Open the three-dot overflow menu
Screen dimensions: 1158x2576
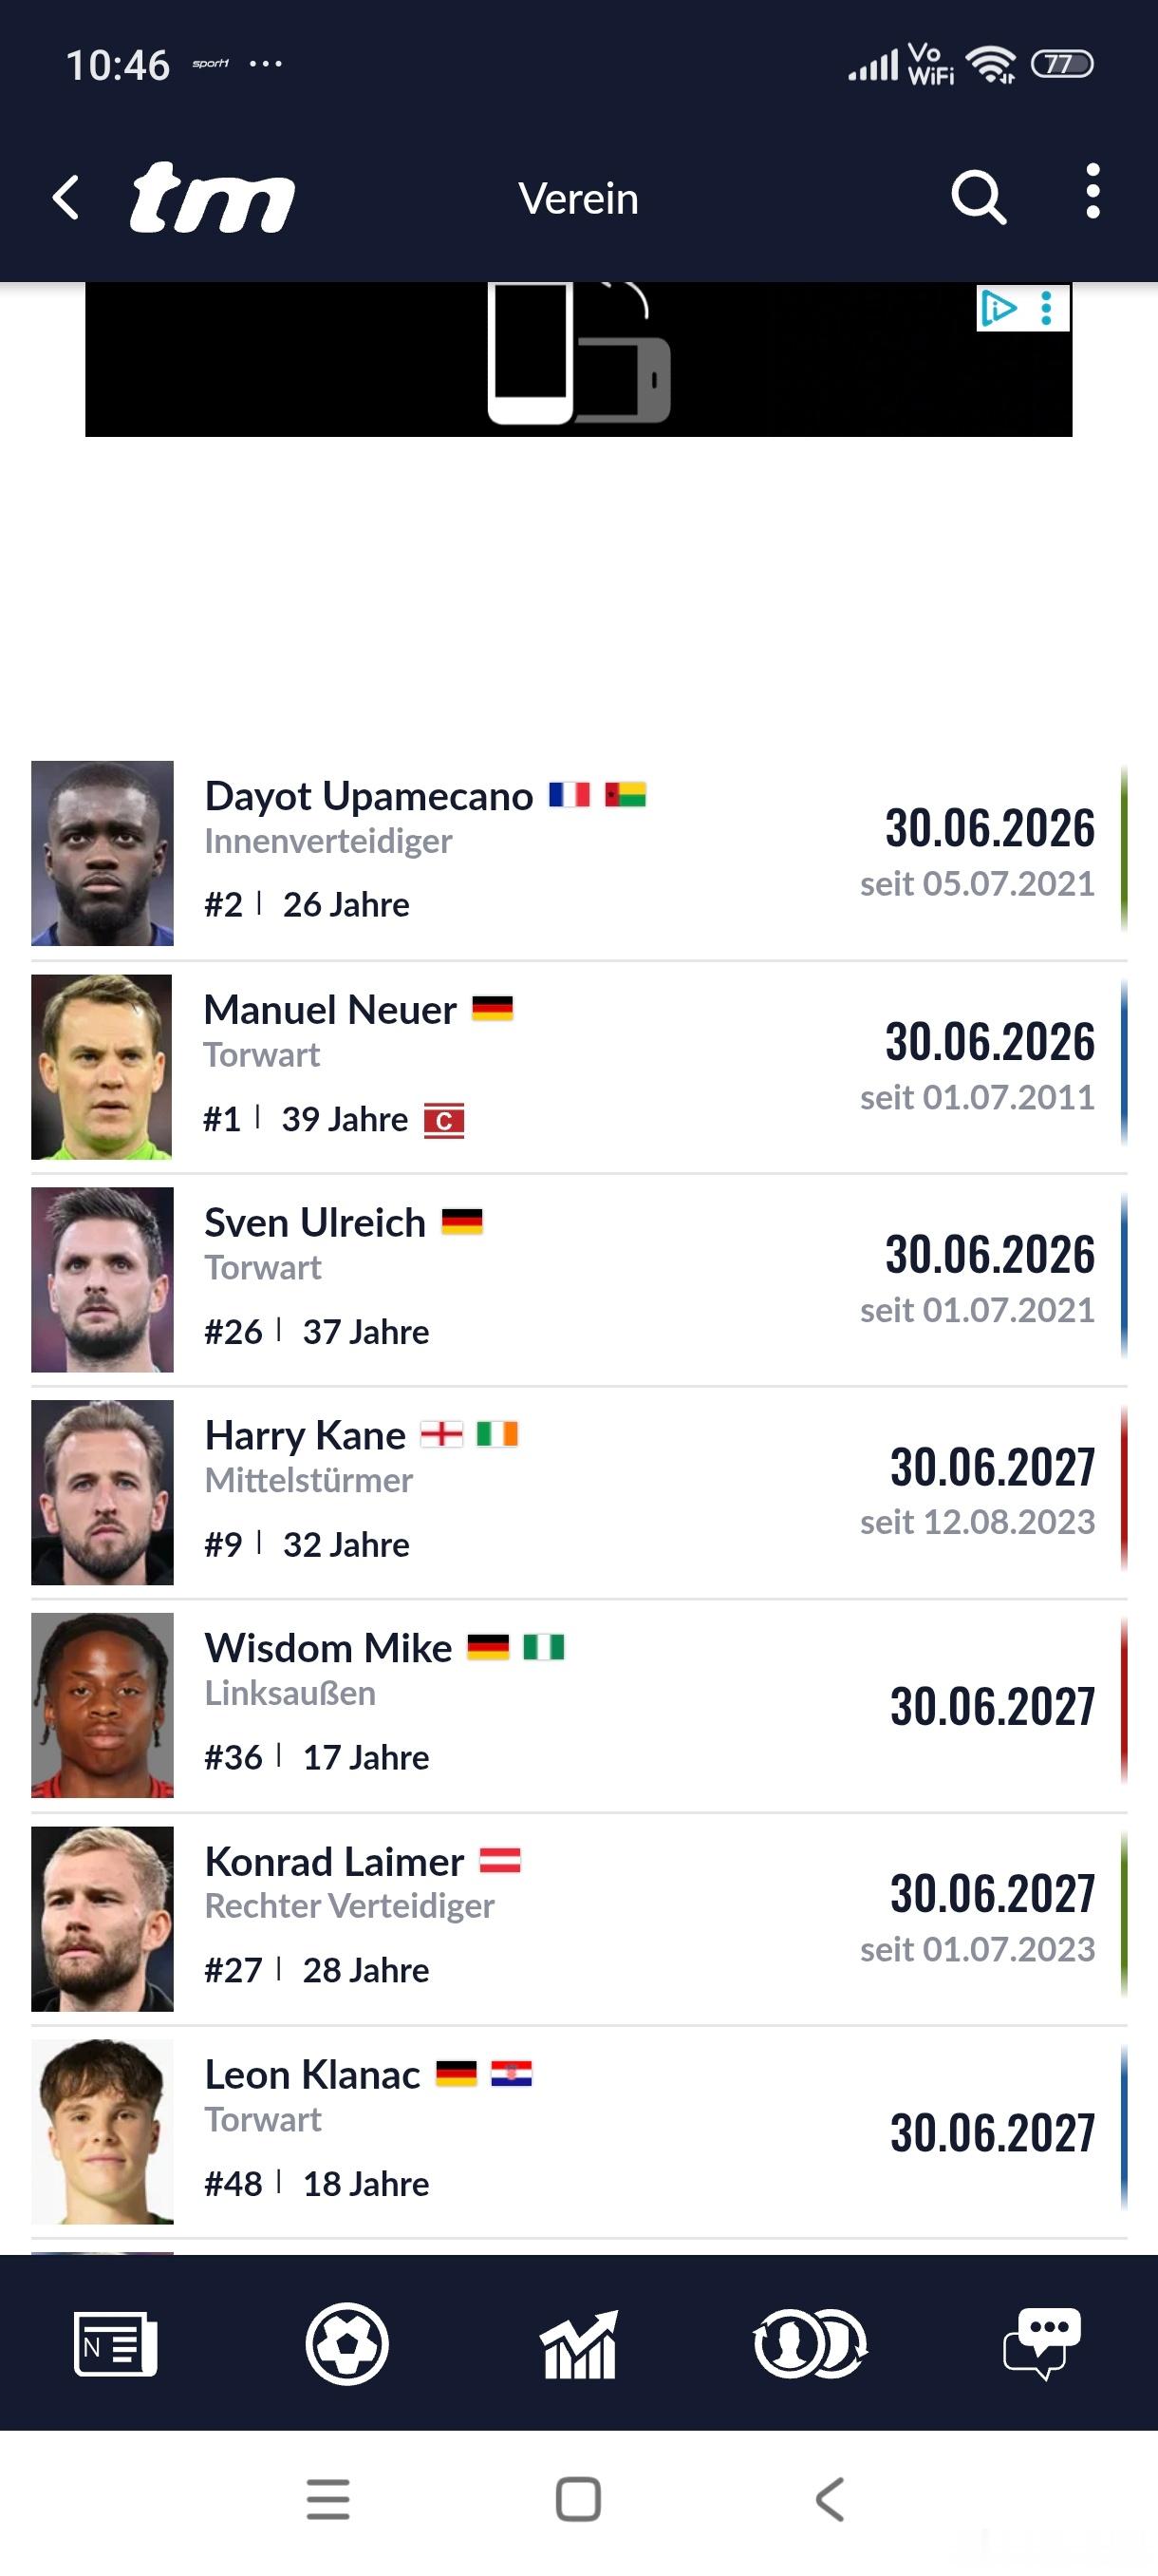pyautogui.click(x=1093, y=191)
